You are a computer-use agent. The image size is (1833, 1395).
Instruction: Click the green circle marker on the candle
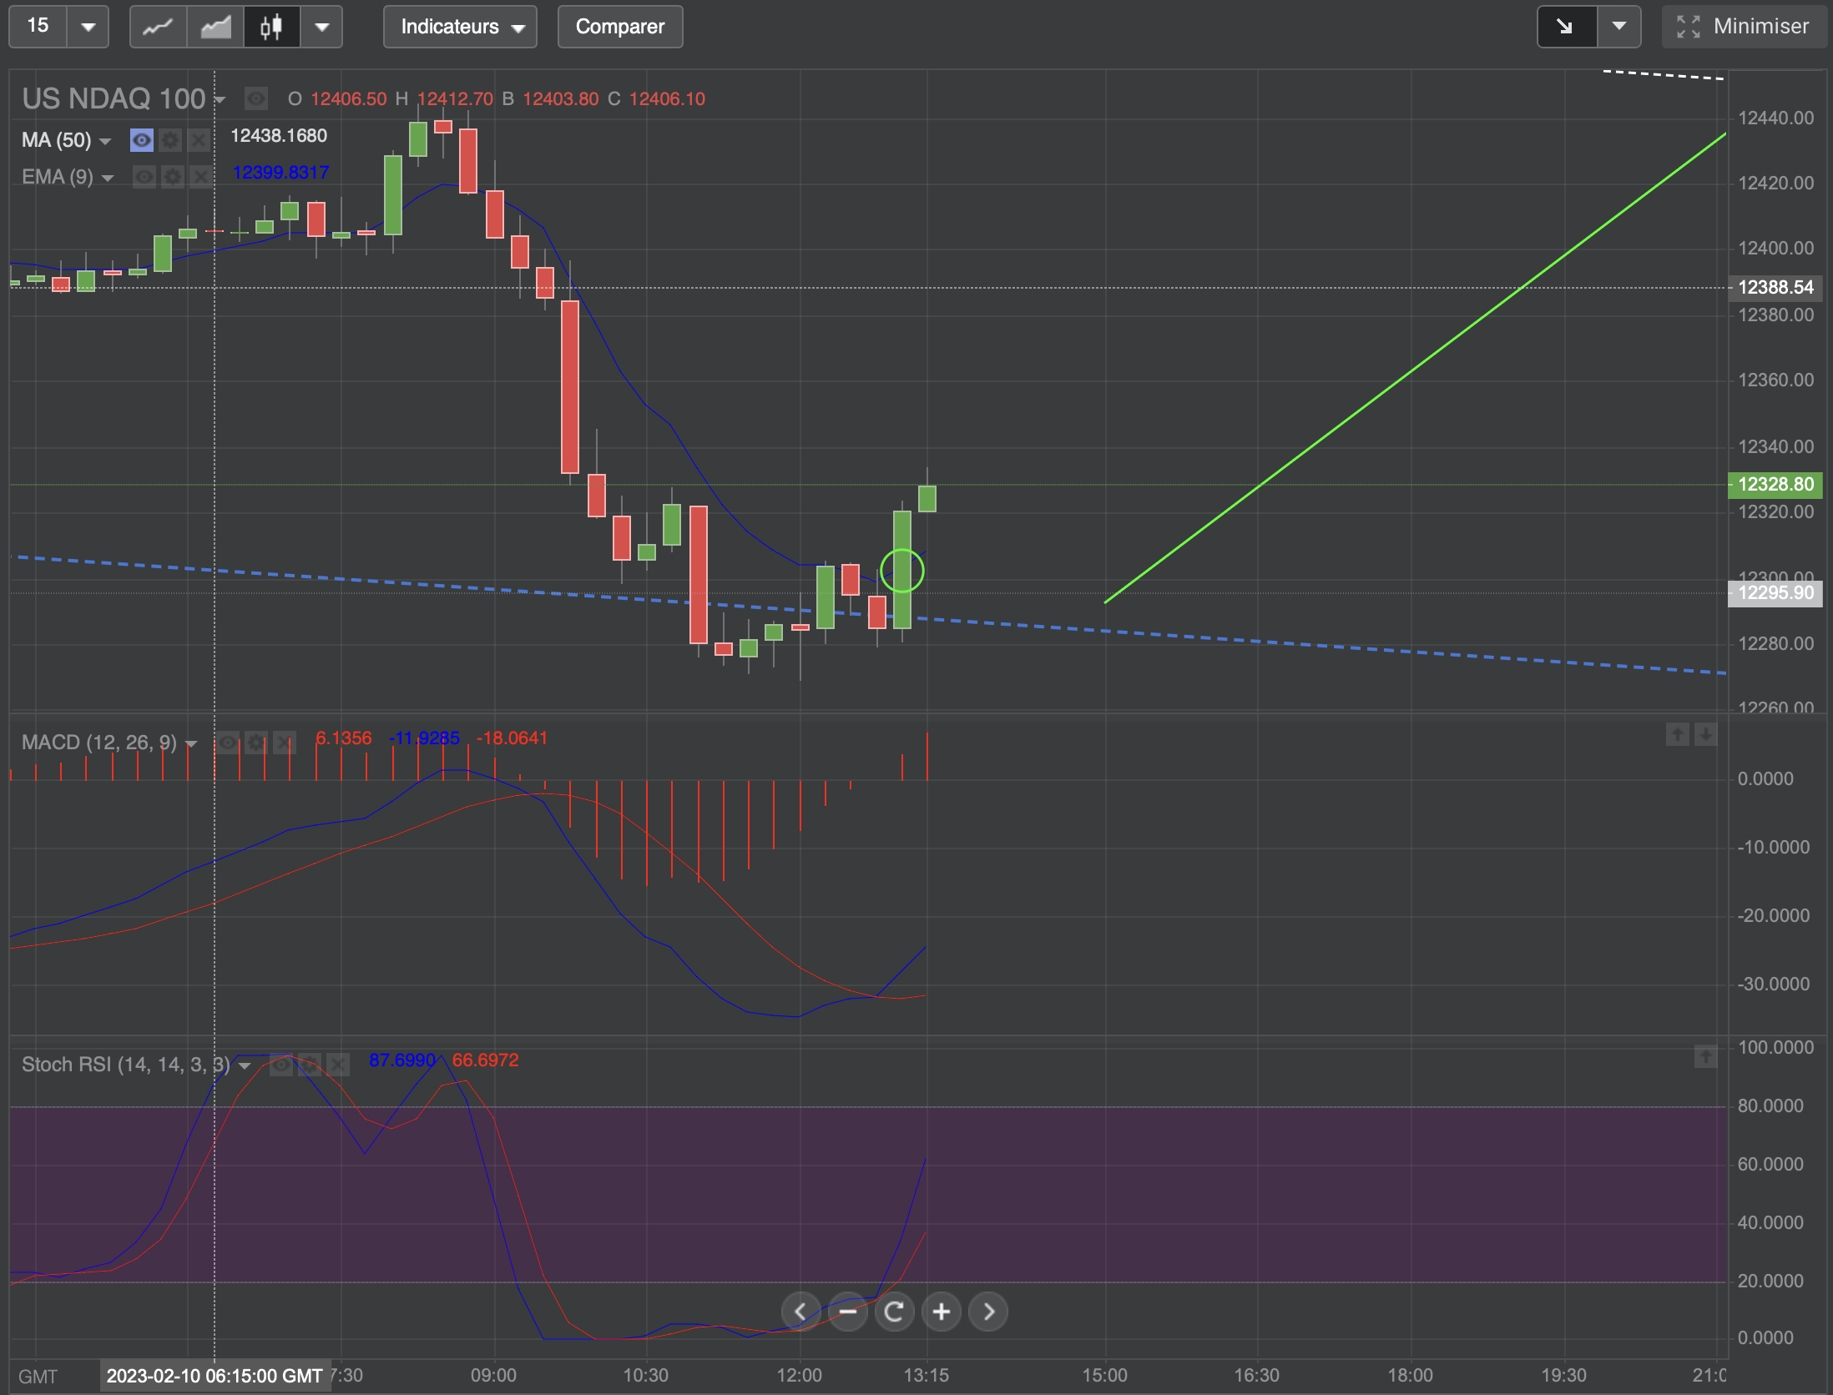(x=902, y=572)
